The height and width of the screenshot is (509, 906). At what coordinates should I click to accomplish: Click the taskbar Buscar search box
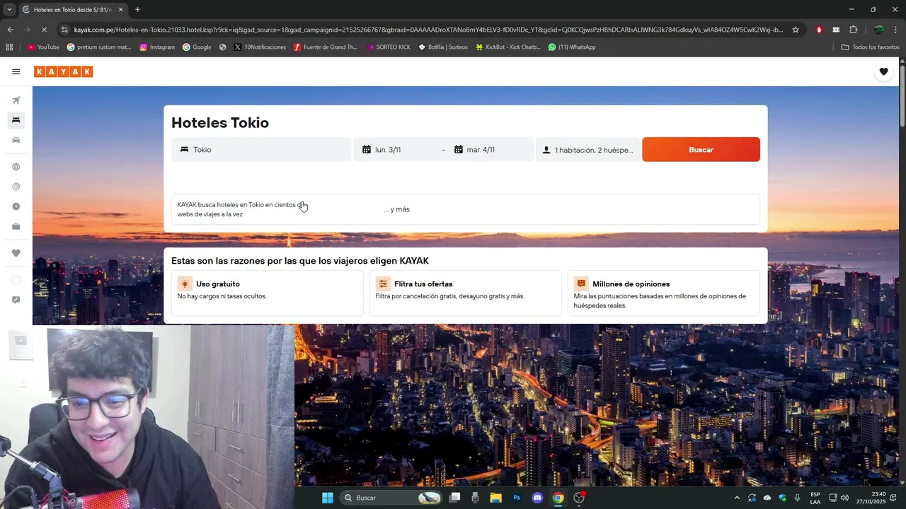tap(391, 498)
